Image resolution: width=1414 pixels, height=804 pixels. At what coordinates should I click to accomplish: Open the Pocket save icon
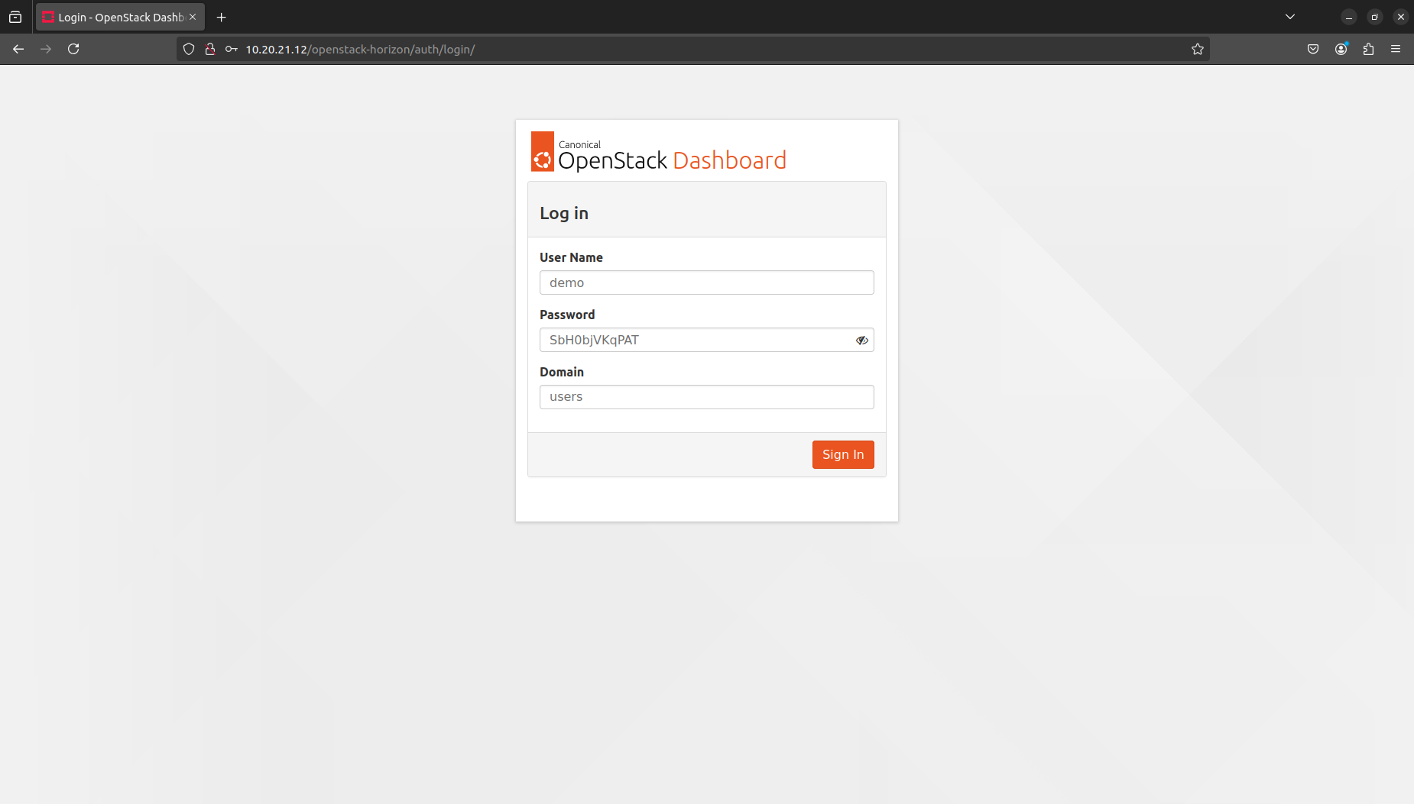[1313, 49]
